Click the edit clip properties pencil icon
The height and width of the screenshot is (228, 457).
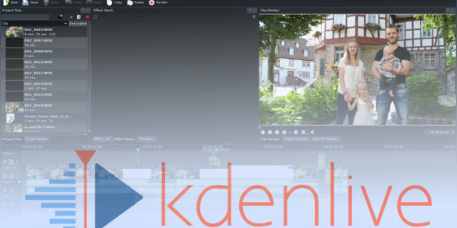(x=79, y=17)
